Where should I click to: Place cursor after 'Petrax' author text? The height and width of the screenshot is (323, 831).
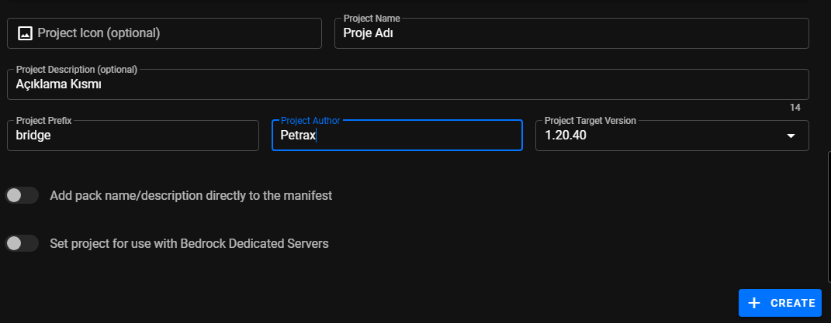pyautogui.click(x=317, y=136)
